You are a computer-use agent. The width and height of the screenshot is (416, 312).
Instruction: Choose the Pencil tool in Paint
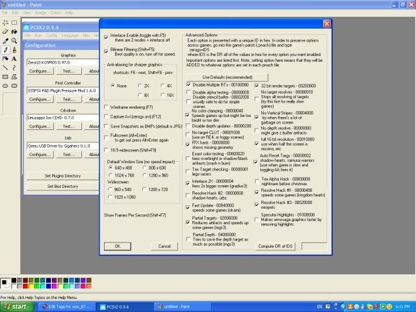point(5,49)
